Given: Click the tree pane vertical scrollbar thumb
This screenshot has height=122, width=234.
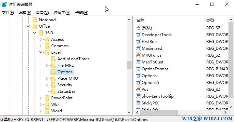Looking at the screenshot, I should 129,65.
